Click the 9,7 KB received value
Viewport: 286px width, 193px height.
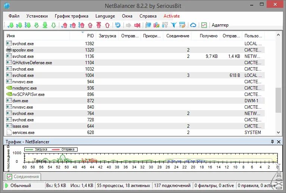(211, 56)
